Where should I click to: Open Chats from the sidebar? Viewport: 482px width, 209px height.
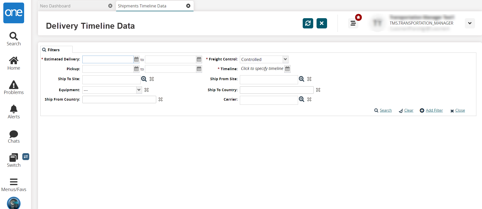tap(14, 137)
